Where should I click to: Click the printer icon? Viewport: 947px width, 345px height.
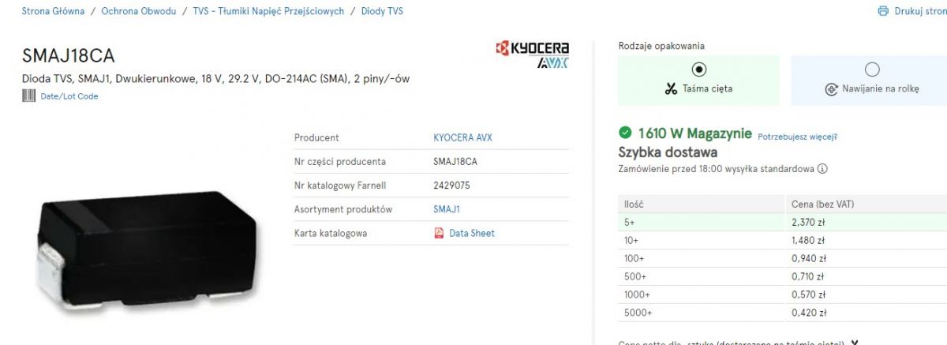click(x=883, y=12)
